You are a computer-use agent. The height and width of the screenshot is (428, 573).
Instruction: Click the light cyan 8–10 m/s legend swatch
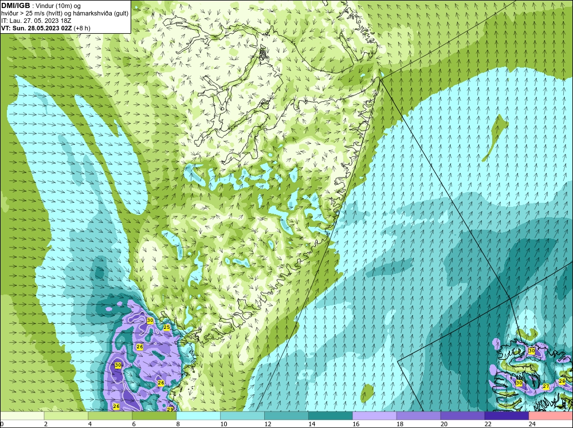[198, 415]
